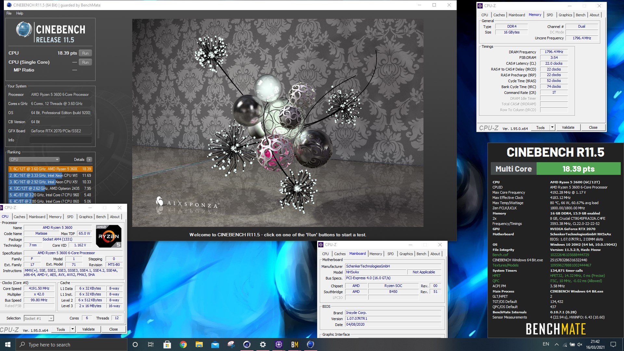Click taskbar clock showing 21:42
624x351 pixels.
pos(595,344)
